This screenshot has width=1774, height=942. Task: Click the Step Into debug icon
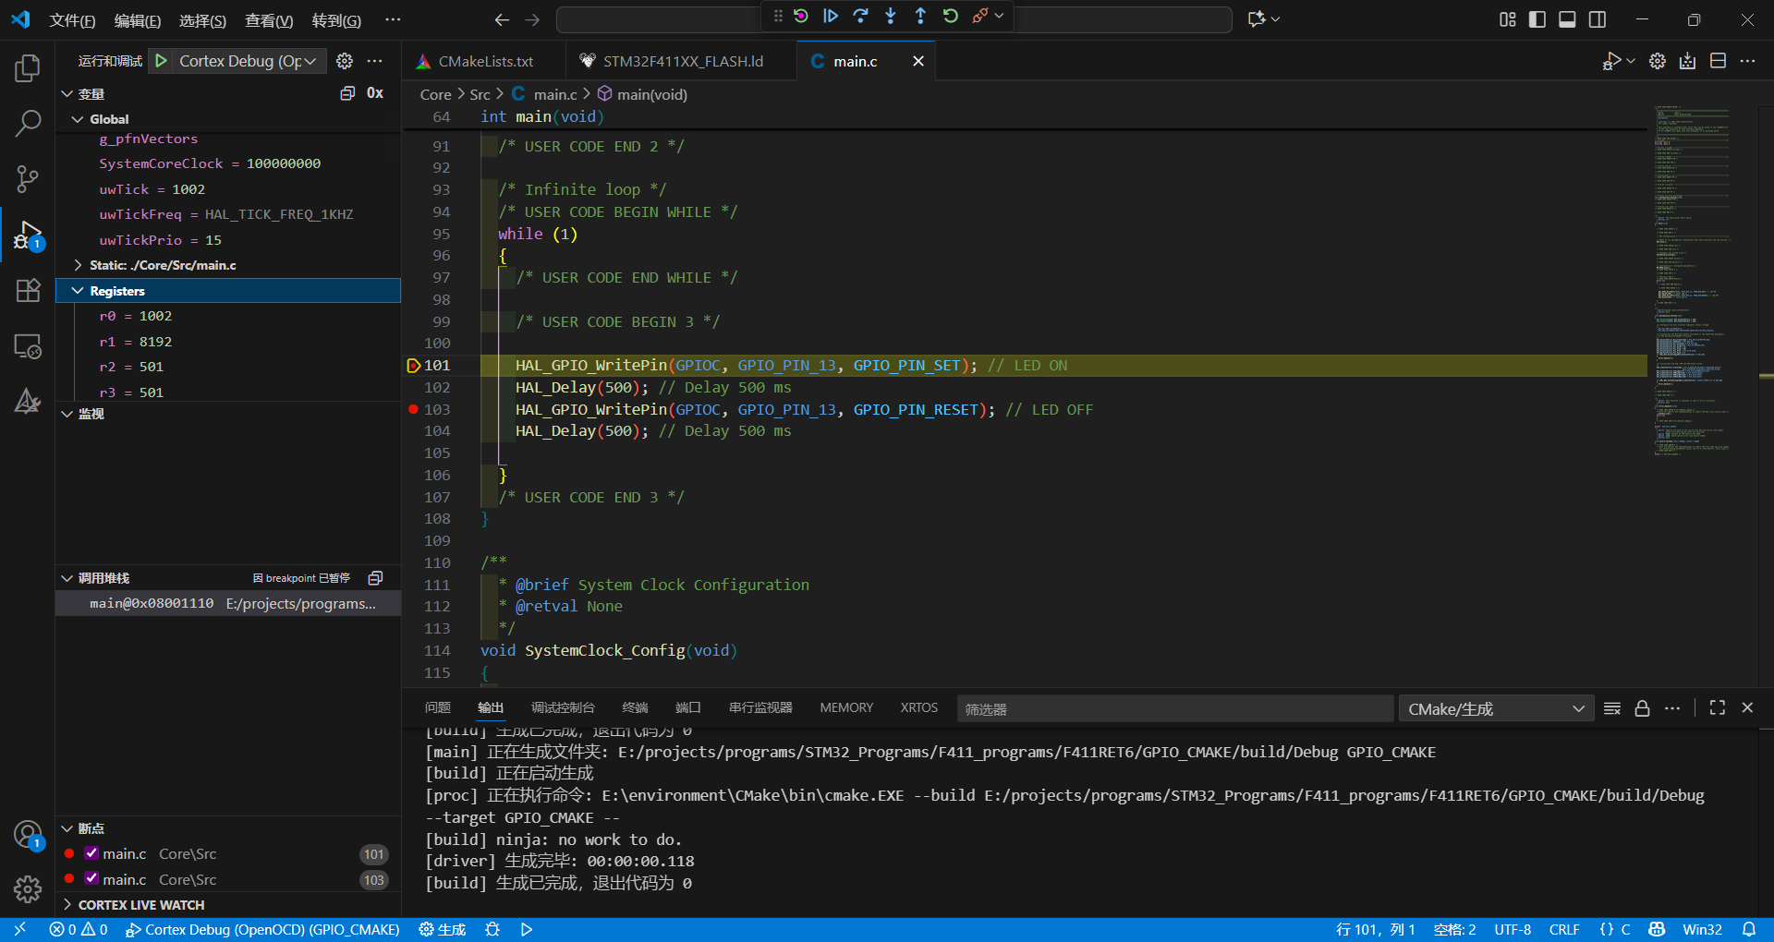[x=890, y=16]
